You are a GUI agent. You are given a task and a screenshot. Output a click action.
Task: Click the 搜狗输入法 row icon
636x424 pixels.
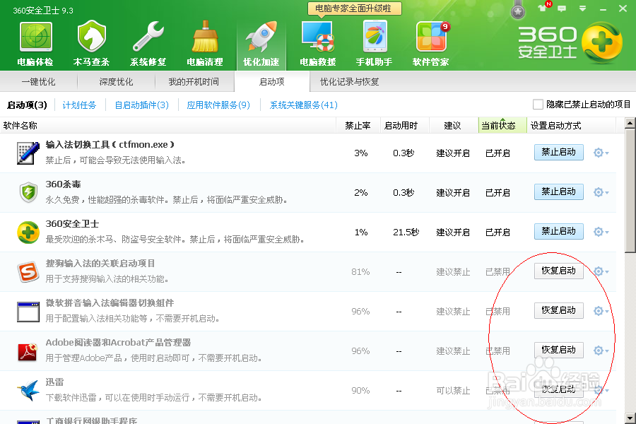(28, 271)
